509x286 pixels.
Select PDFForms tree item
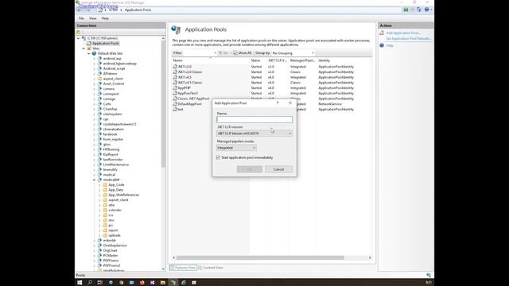tap(111, 261)
